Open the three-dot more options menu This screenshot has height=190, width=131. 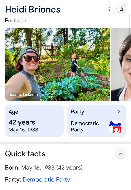[x=109, y=9]
